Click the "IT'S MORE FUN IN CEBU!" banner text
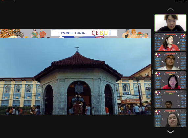 pyautogui.click(x=84, y=33)
